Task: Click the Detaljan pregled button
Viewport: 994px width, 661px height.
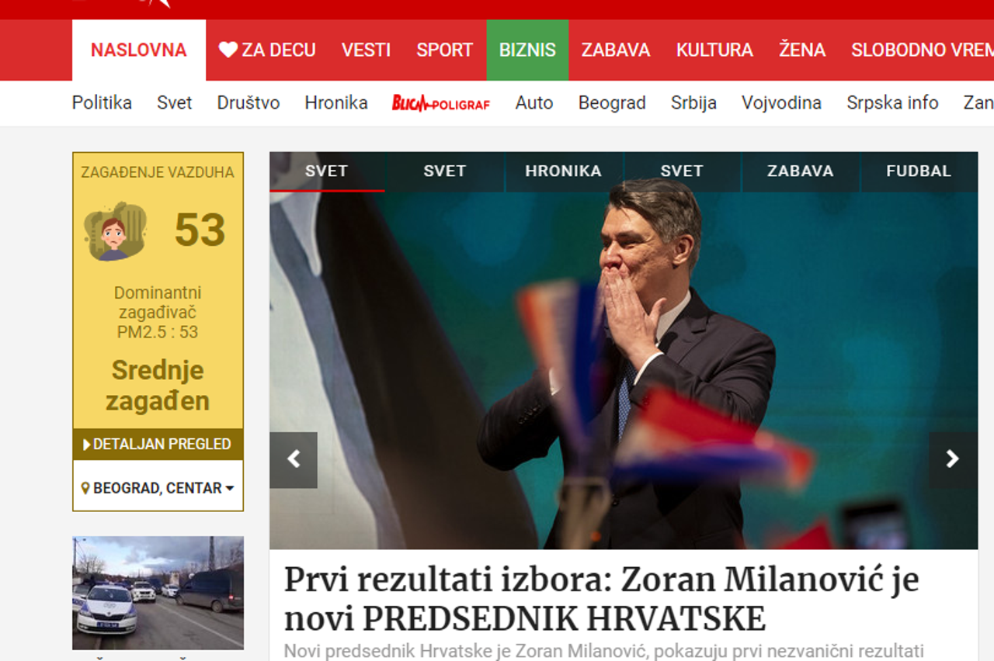Action: [158, 445]
